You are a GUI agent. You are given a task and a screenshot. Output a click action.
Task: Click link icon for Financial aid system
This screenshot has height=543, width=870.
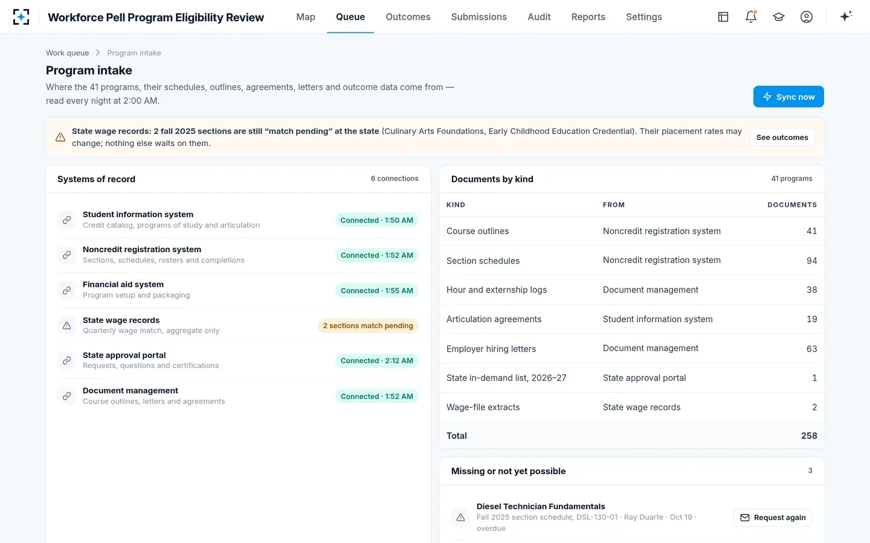(x=67, y=290)
